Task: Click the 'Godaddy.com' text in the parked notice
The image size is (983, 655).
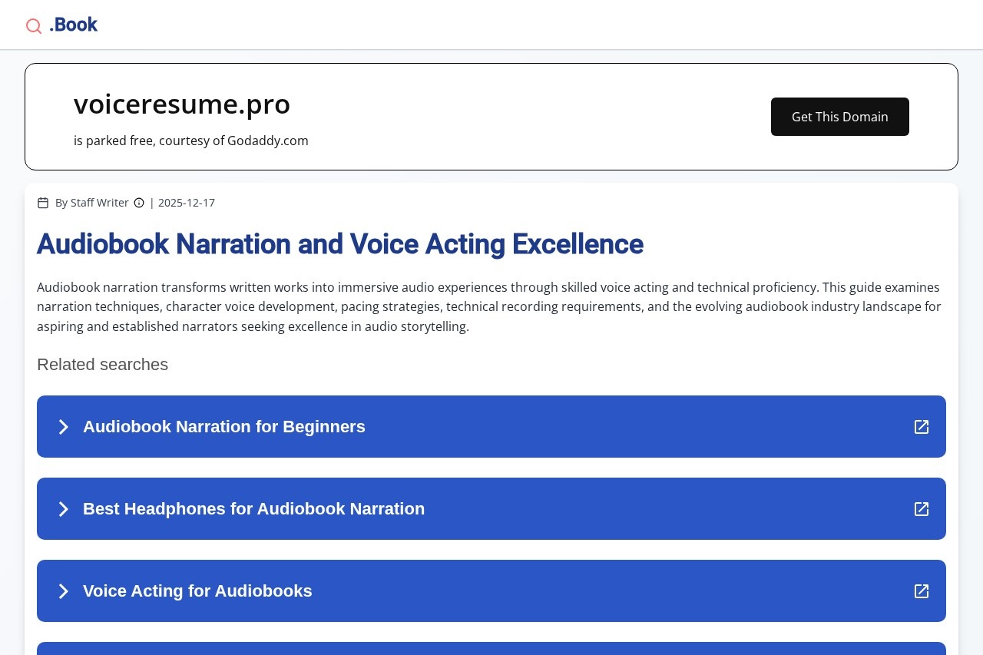Action: pyautogui.click(x=267, y=141)
